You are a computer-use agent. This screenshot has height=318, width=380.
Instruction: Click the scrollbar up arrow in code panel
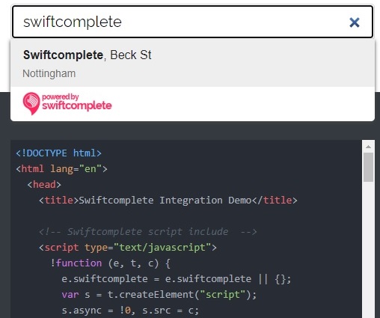pyautogui.click(x=368, y=147)
